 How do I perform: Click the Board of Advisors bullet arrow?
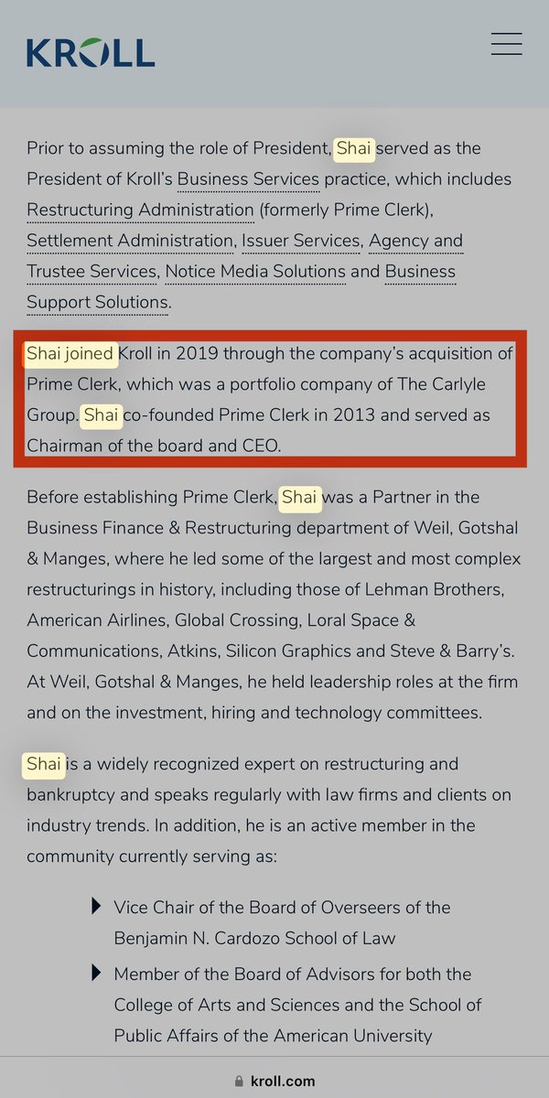(96, 974)
